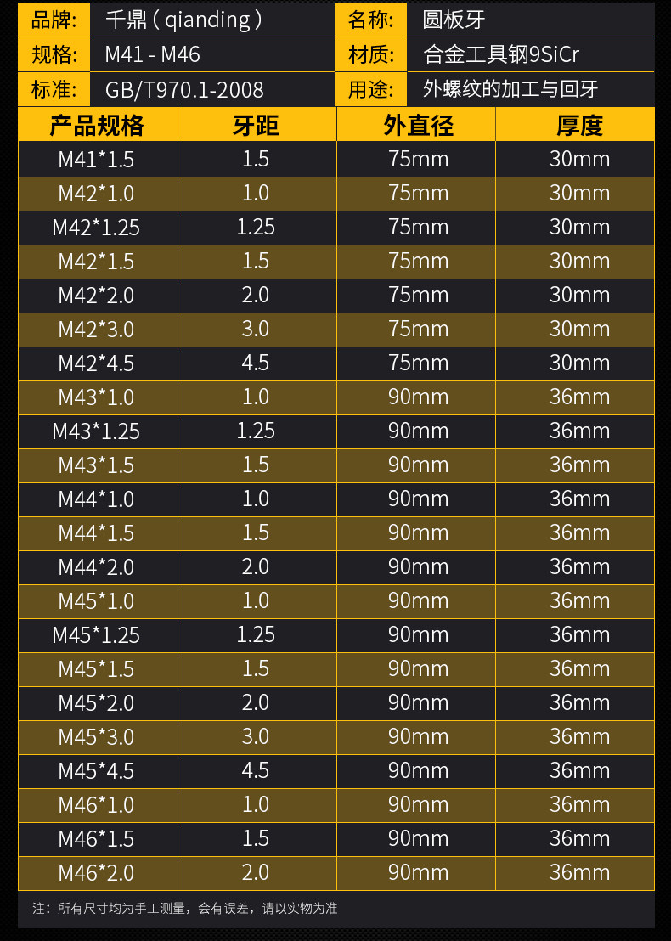Select the M45*3.0 spec cell

[x=96, y=736]
